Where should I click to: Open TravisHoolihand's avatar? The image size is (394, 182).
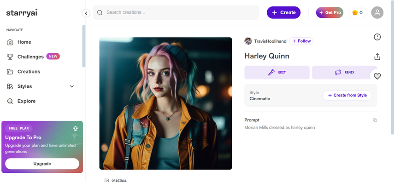pyautogui.click(x=248, y=41)
